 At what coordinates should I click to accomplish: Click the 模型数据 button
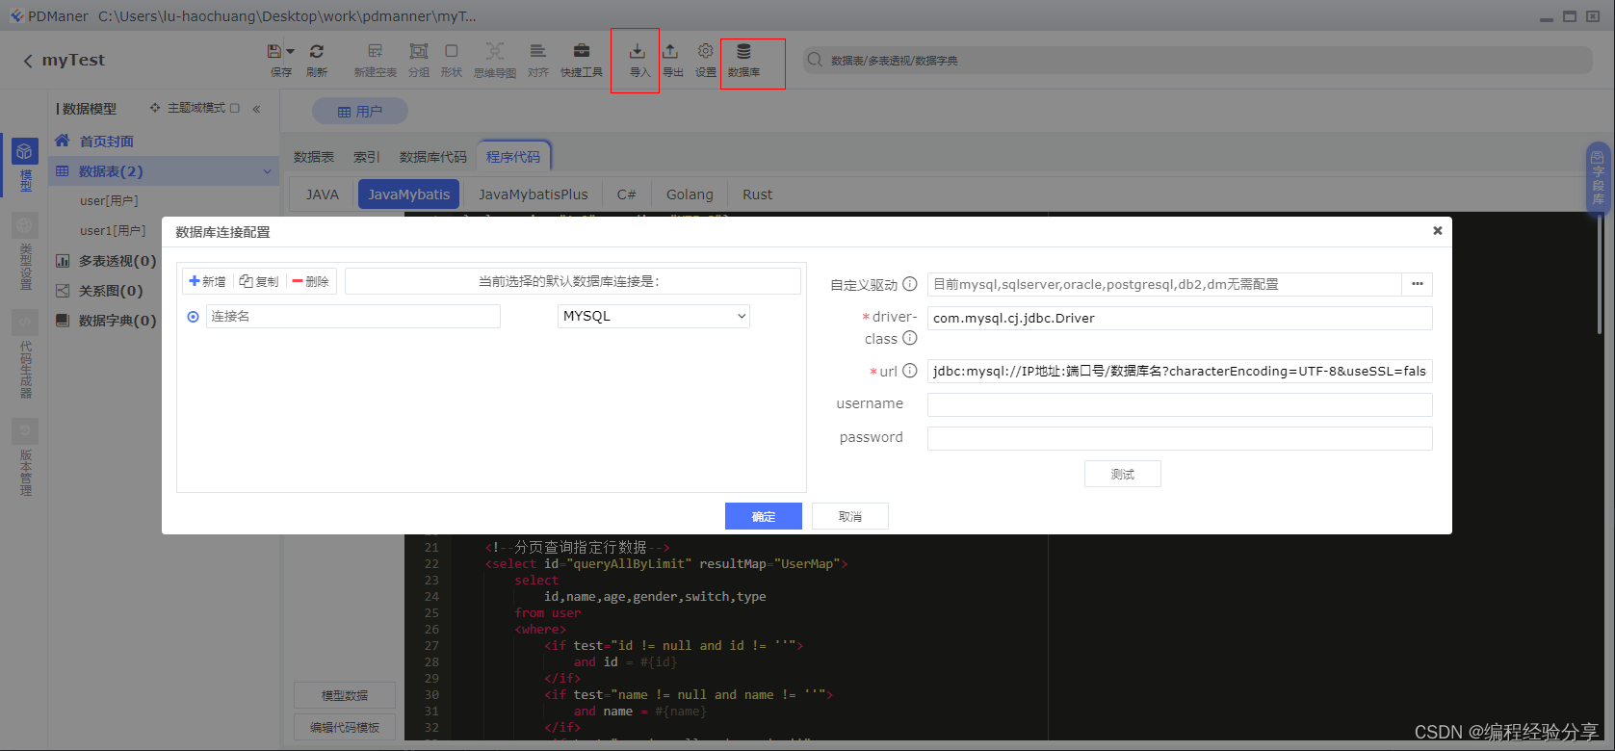pyautogui.click(x=345, y=695)
